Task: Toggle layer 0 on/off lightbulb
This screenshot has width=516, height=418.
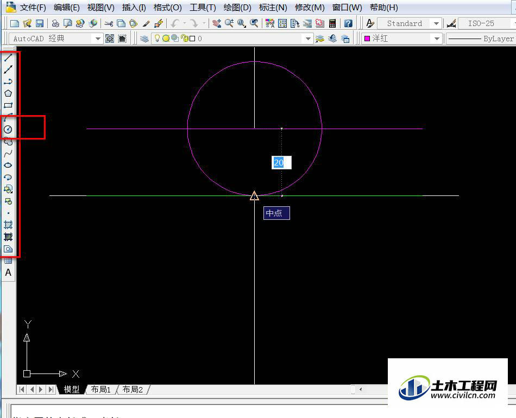Action: coord(158,39)
